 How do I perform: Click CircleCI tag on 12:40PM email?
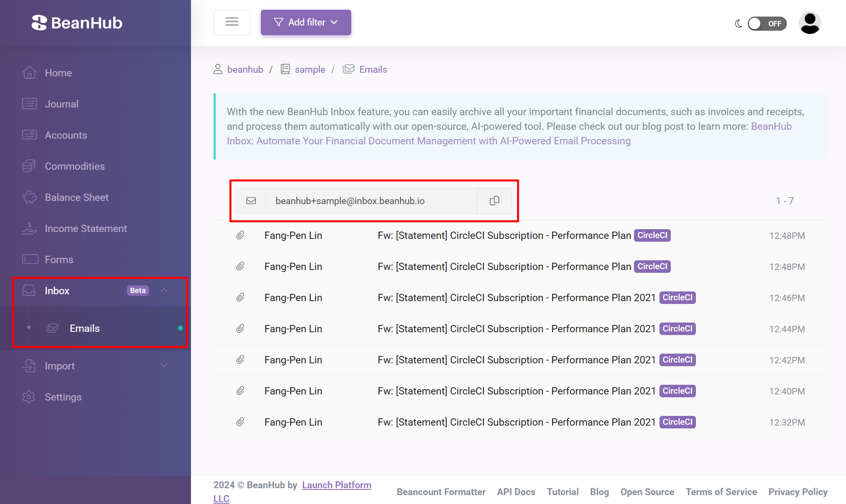click(677, 391)
